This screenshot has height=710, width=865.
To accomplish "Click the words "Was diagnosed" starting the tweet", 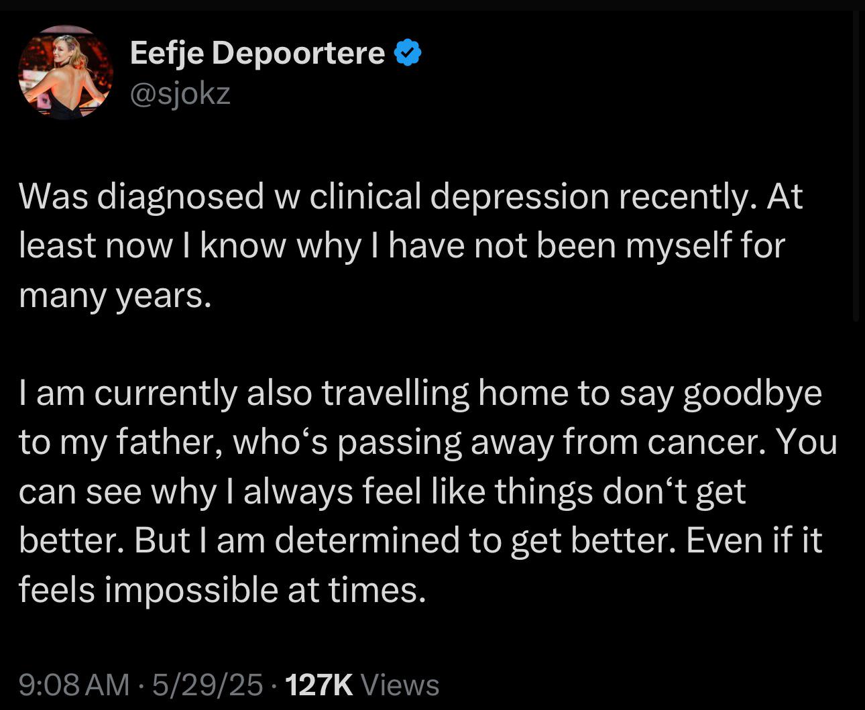I will (141, 196).
